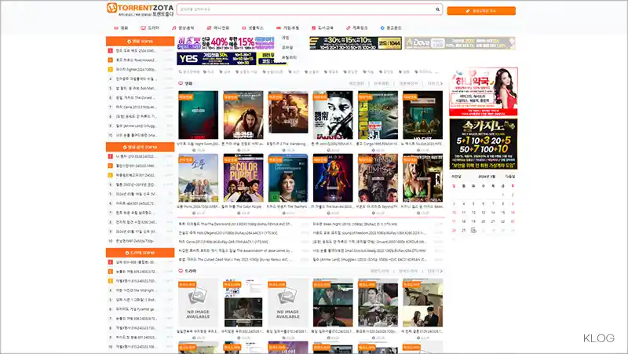Viewport: 628px width, 354px height.
Task: Open rank 3 Fighter 2024 in the movie TOP10
Action: (x=136, y=69)
